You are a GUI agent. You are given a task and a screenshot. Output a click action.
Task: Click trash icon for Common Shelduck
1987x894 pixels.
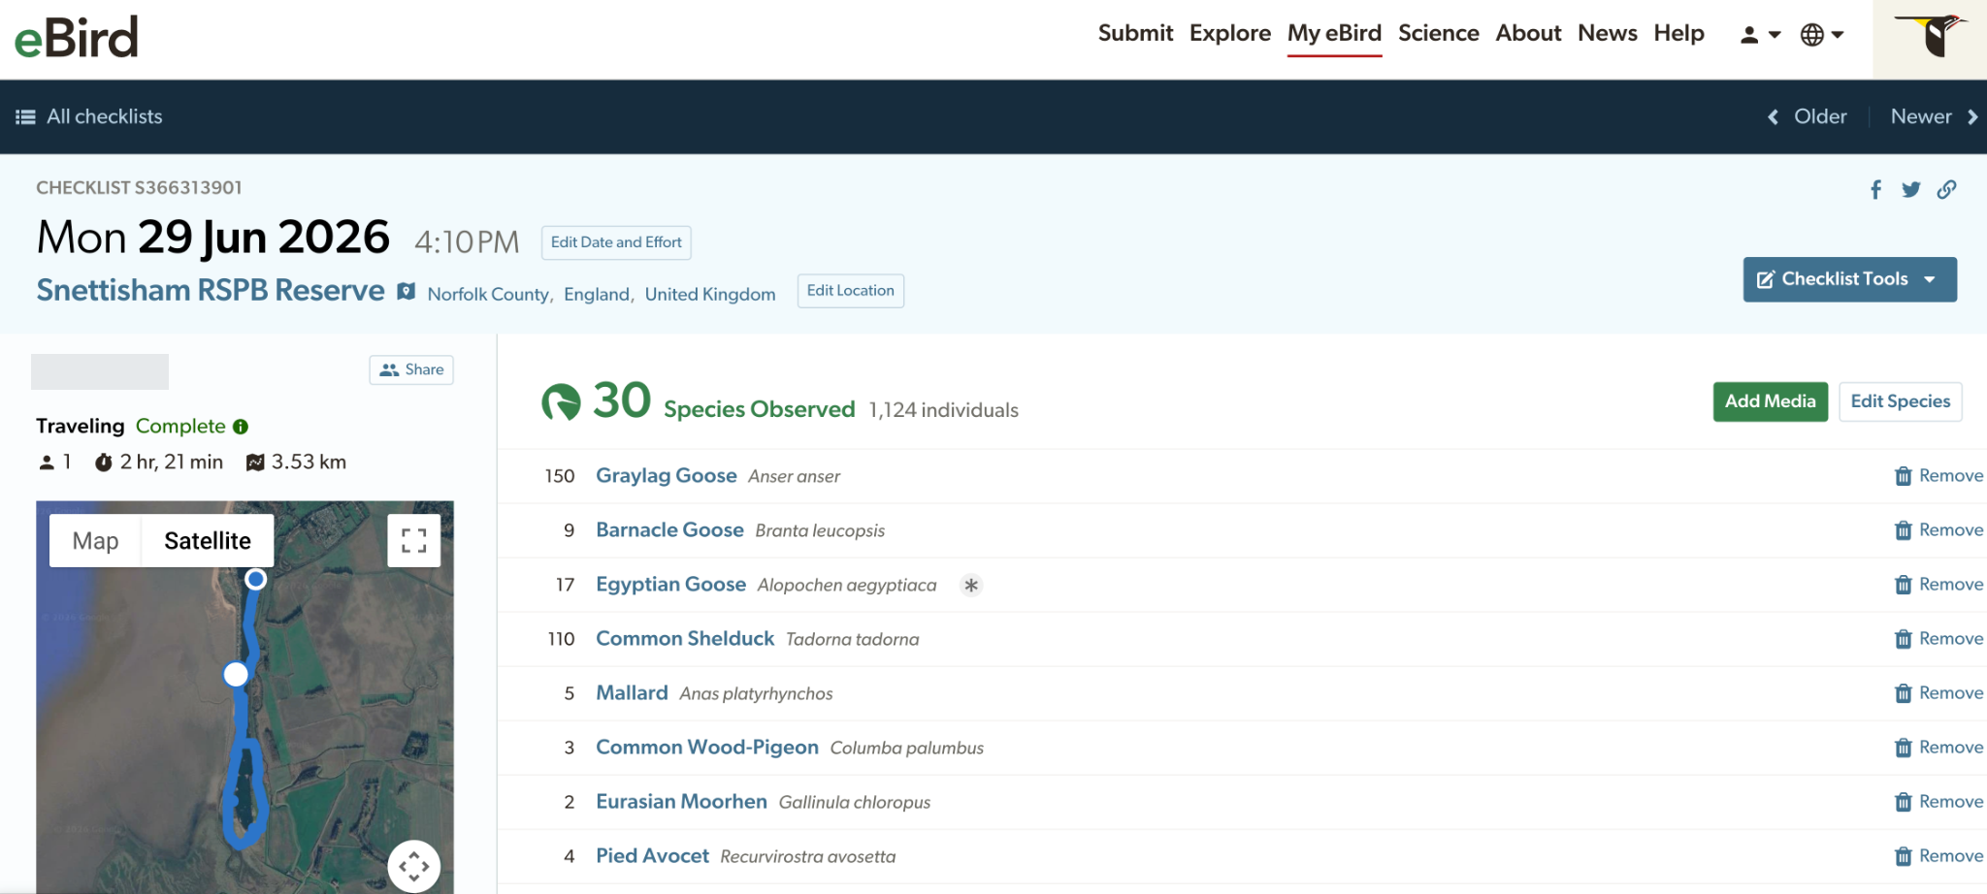pyautogui.click(x=1903, y=639)
